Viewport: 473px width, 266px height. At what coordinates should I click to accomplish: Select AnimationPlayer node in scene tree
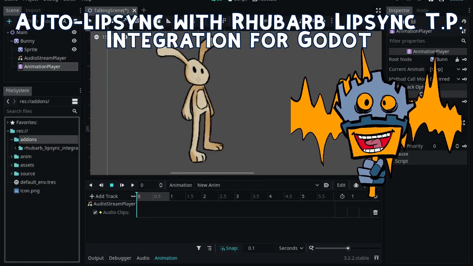[x=42, y=66]
